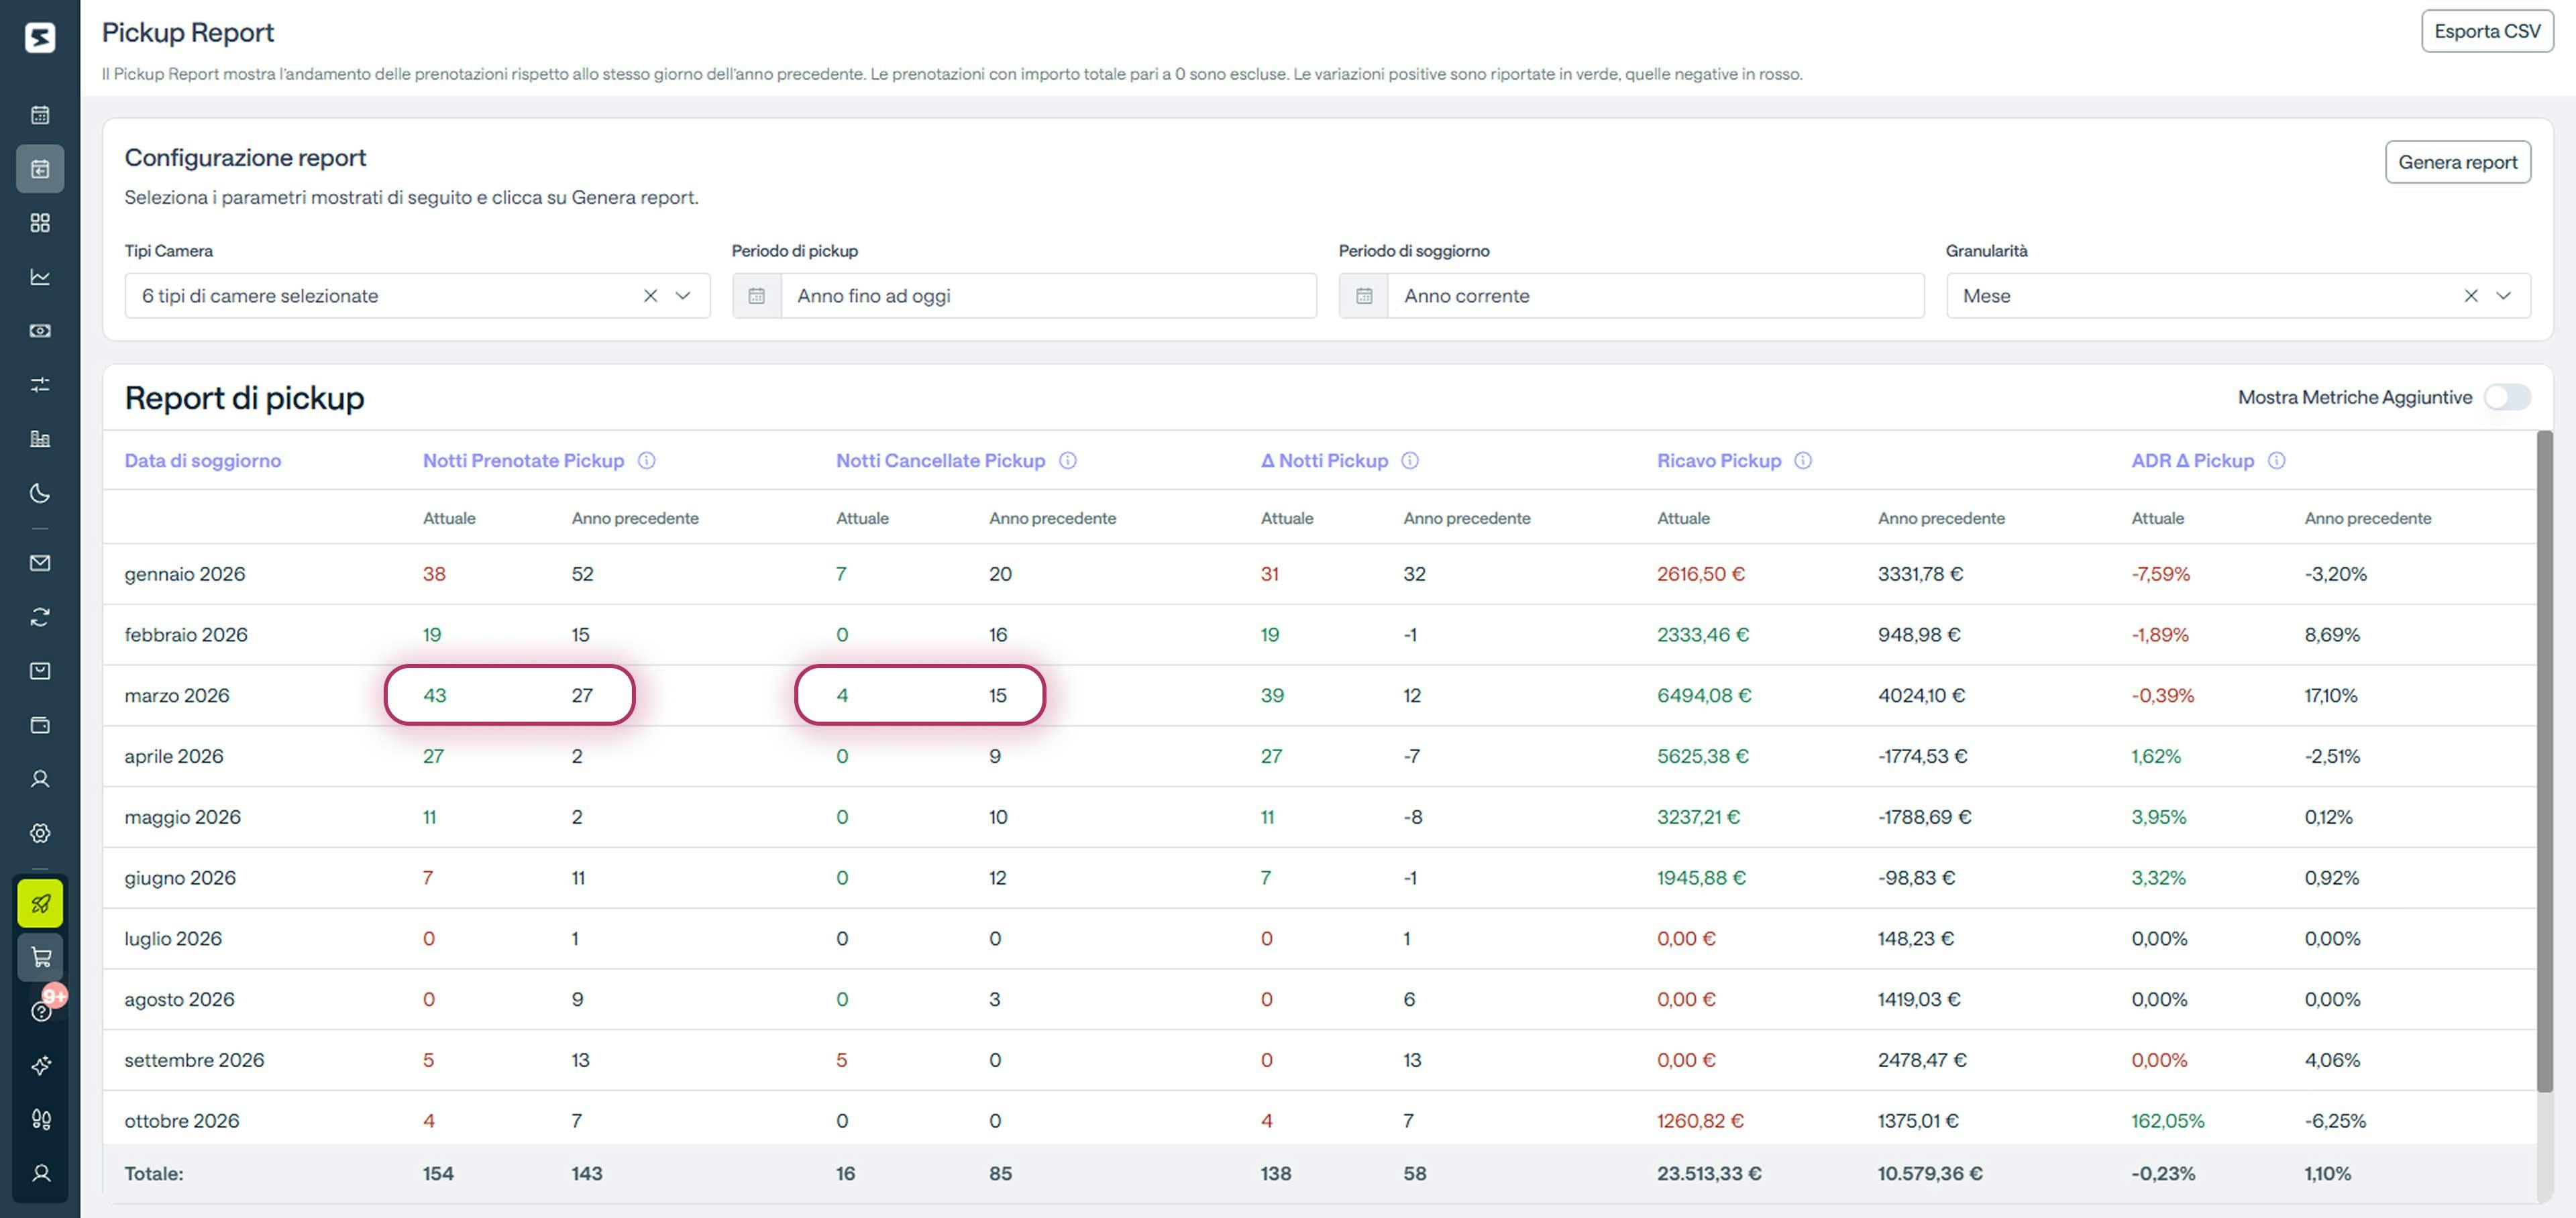Click the messages envelope icon
The width and height of the screenshot is (2576, 1218).
click(40, 562)
